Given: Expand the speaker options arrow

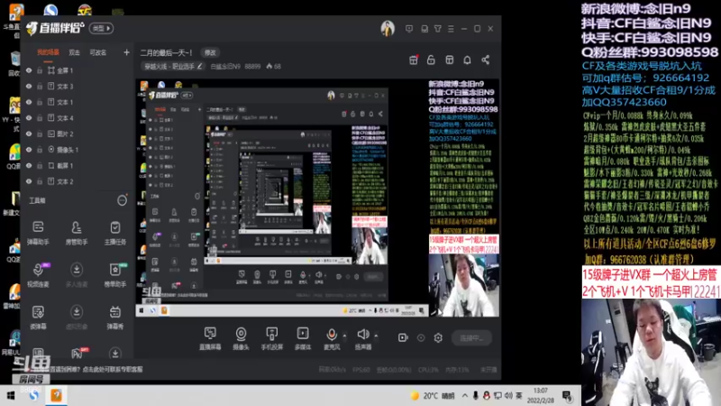Looking at the screenshot, I should click(376, 336).
